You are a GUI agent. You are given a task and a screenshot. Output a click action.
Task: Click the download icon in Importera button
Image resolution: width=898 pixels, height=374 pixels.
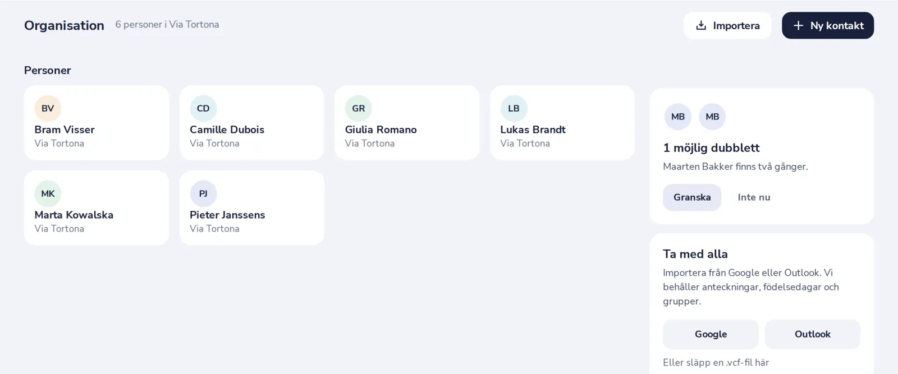pyautogui.click(x=701, y=25)
